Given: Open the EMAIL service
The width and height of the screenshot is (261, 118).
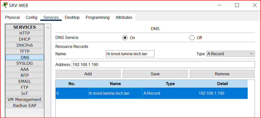Looking at the screenshot, I should coord(25,81).
